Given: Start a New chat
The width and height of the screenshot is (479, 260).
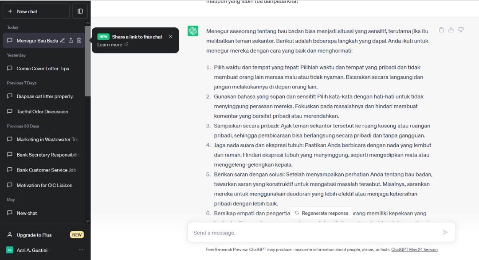Looking at the screenshot, I should coord(36,11).
